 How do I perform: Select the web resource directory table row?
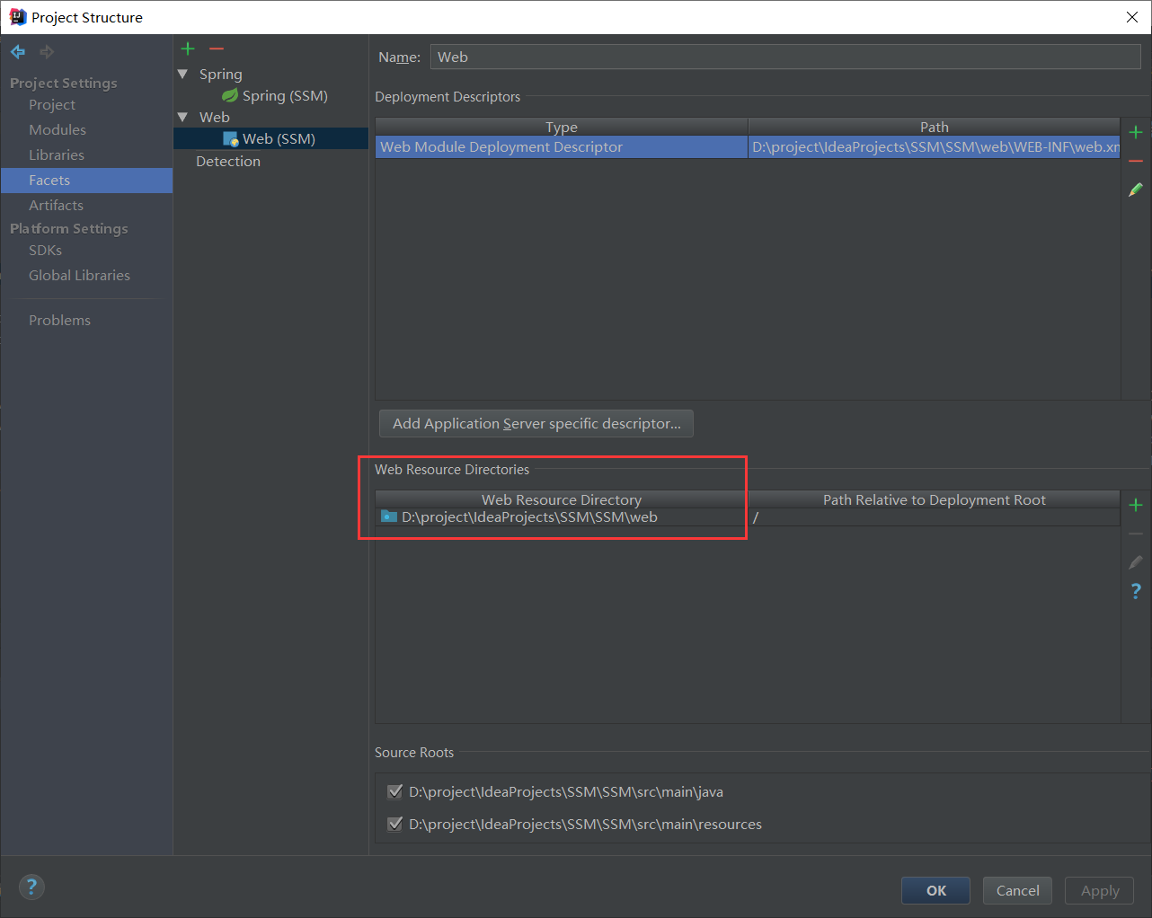click(562, 517)
